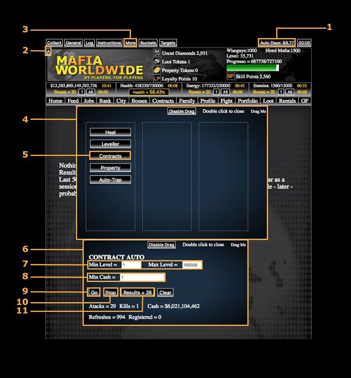The width and height of the screenshot is (351, 378).
Task: Click the Property Tokens coin icon
Action: pyautogui.click(x=157, y=70)
